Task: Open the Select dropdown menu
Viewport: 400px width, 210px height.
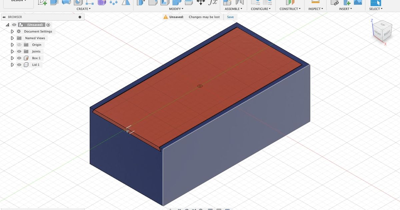Action: pos(376,9)
